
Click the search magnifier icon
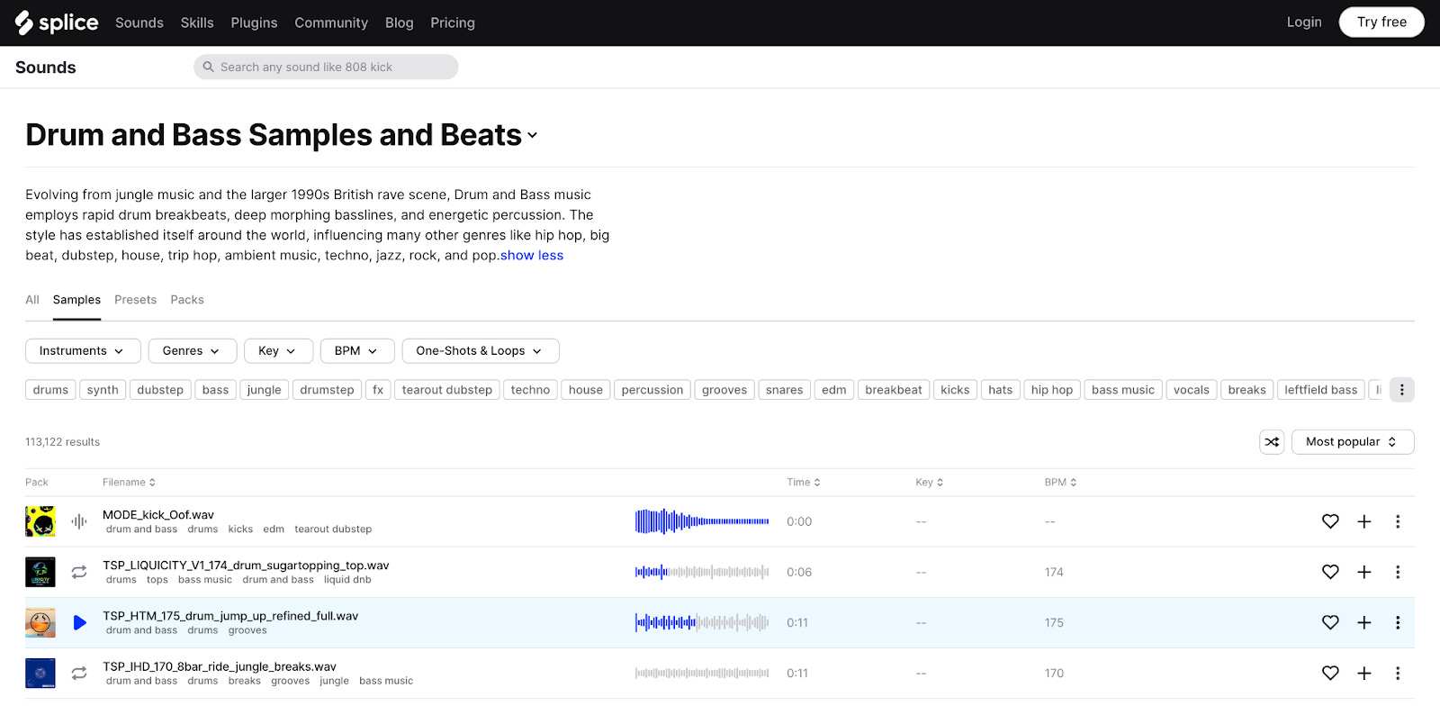[x=208, y=67]
